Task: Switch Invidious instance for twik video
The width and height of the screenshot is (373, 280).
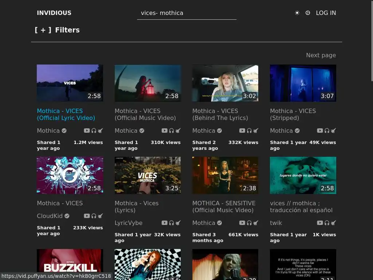Action: (334, 223)
